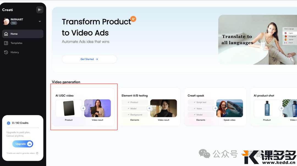Click the arrow icon in Element A/B testing card
Viewport: 297px width, 166px height.
pyautogui.click(x=149, y=108)
